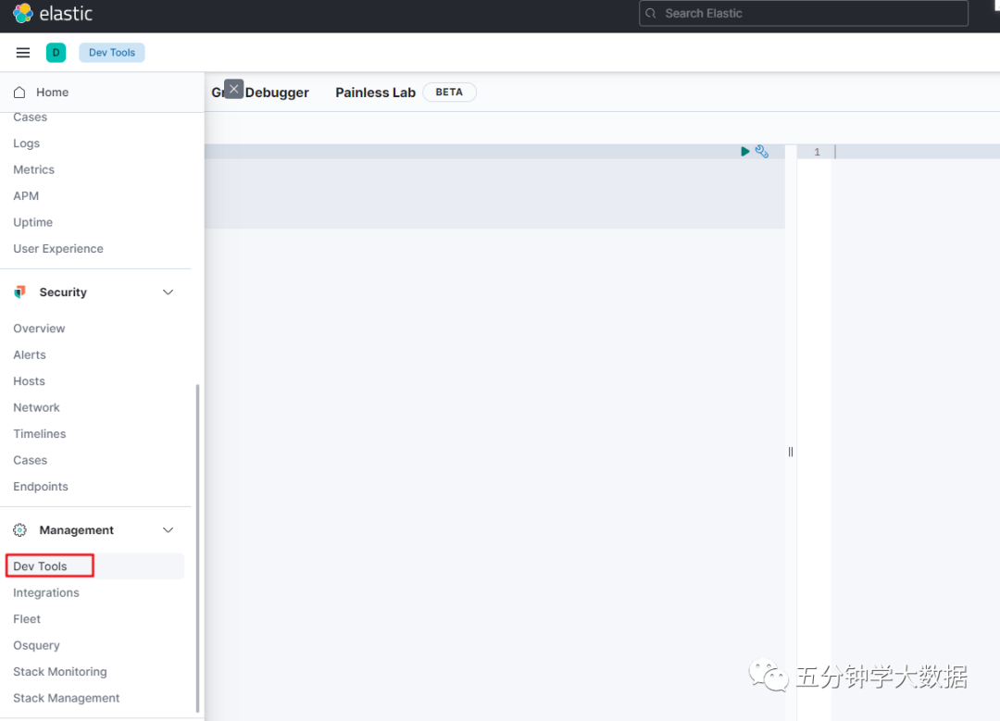Go to Stack Management

click(x=66, y=698)
